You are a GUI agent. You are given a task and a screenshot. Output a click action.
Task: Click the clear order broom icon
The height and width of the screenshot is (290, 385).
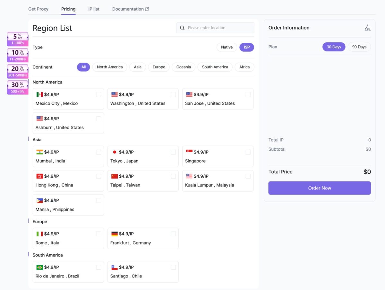[368, 28]
